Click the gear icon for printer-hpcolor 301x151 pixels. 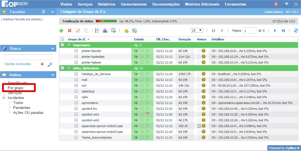pyautogui.click(x=204, y=51)
